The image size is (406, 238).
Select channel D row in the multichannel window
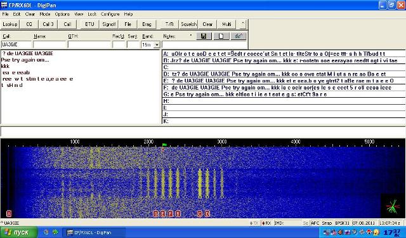pyautogui.click(x=284, y=74)
